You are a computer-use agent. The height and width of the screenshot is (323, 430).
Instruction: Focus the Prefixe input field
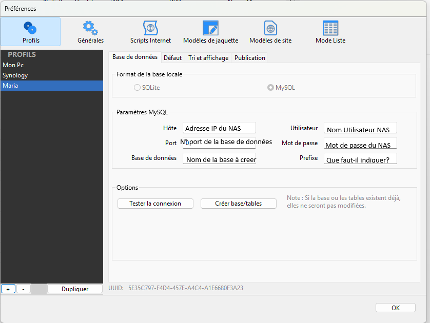[x=360, y=158]
